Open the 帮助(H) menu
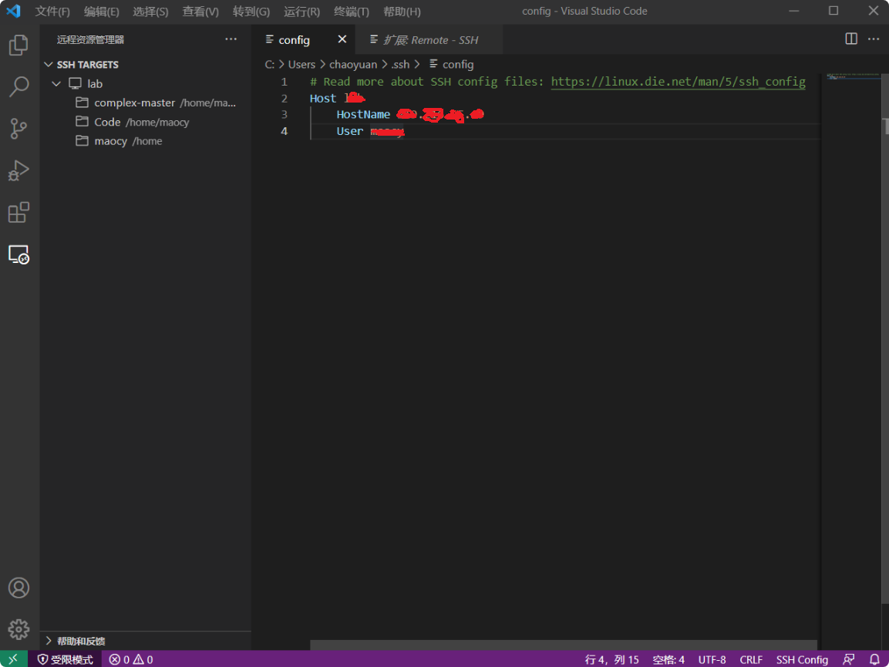The width and height of the screenshot is (889, 667). tap(402, 12)
